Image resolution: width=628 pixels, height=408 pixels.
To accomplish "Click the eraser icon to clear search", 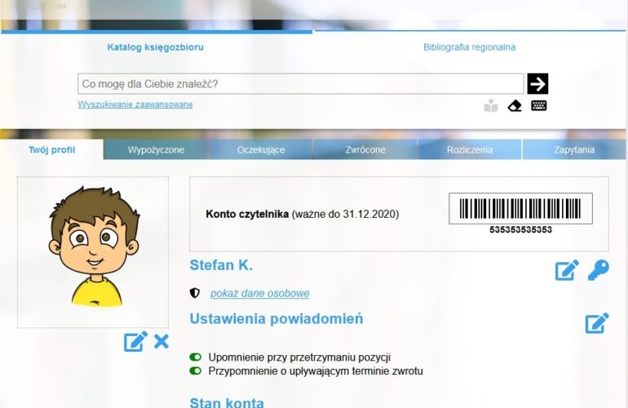I will (515, 105).
